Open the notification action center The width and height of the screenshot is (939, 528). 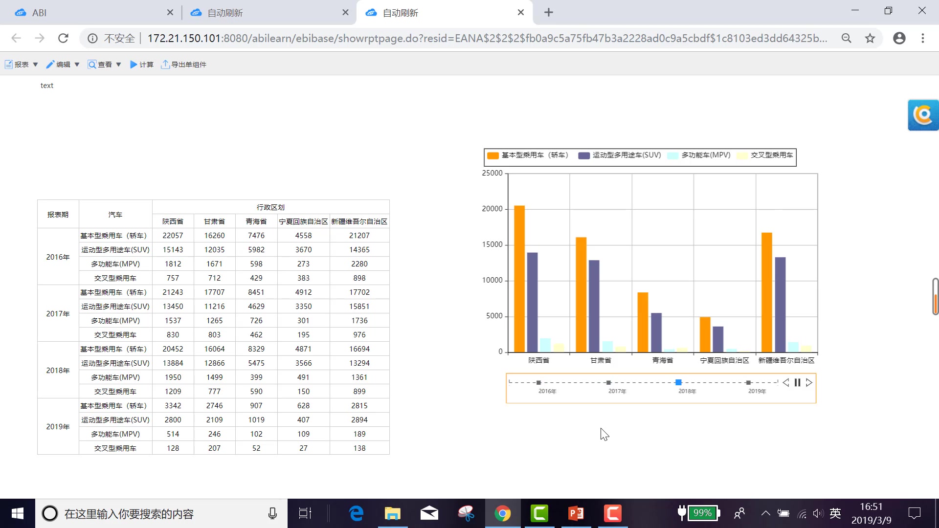[x=914, y=513]
